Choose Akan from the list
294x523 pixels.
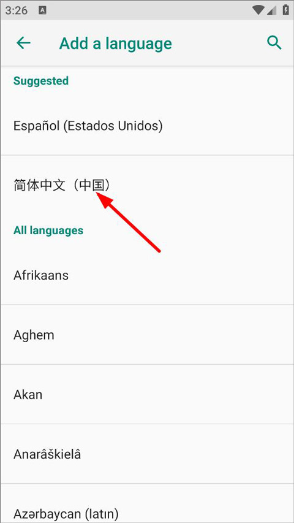(x=147, y=395)
